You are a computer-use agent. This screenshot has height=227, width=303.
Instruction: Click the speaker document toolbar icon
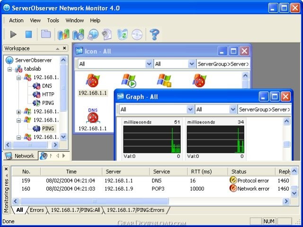(x=107, y=35)
